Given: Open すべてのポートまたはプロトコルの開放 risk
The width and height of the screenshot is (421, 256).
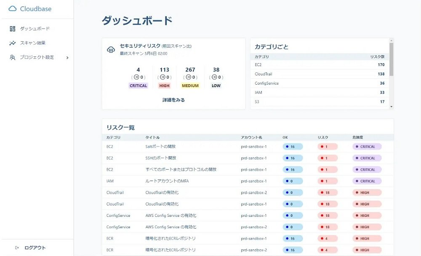Looking at the screenshot, I should (x=181, y=170).
